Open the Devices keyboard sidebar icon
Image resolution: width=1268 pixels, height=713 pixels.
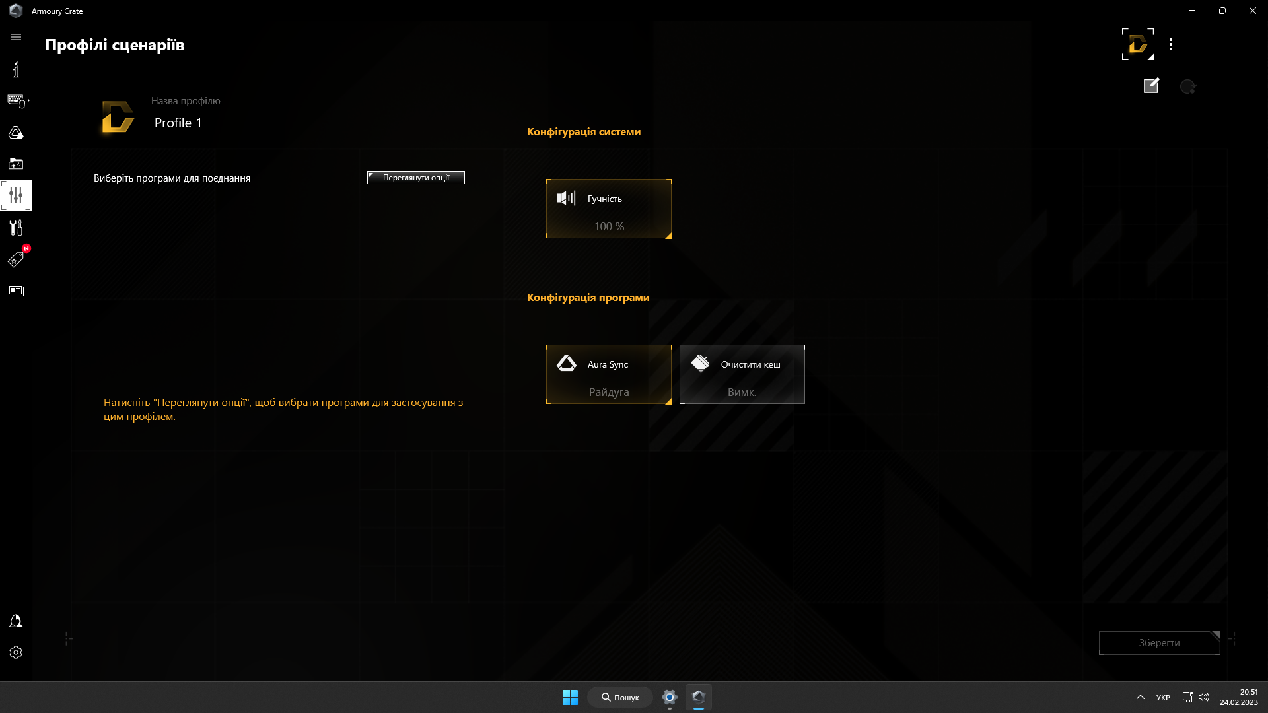pyautogui.click(x=16, y=101)
